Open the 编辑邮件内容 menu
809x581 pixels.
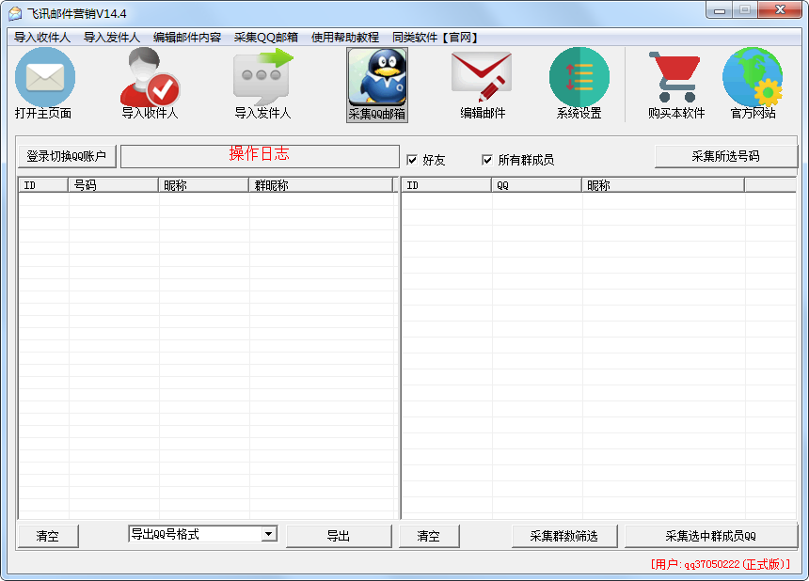click(x=187, y=38)
